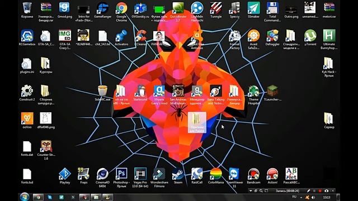This screenshot has width=358, height=201.
Task: Launch Avast SafeZone browser icon
Action: pyautogui.click(x=253, y=40)
